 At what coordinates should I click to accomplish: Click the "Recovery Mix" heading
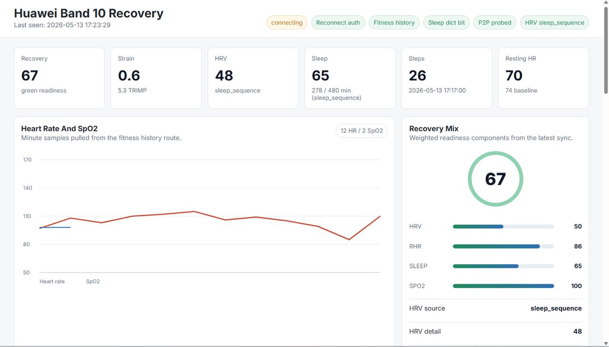click(434, 129)
